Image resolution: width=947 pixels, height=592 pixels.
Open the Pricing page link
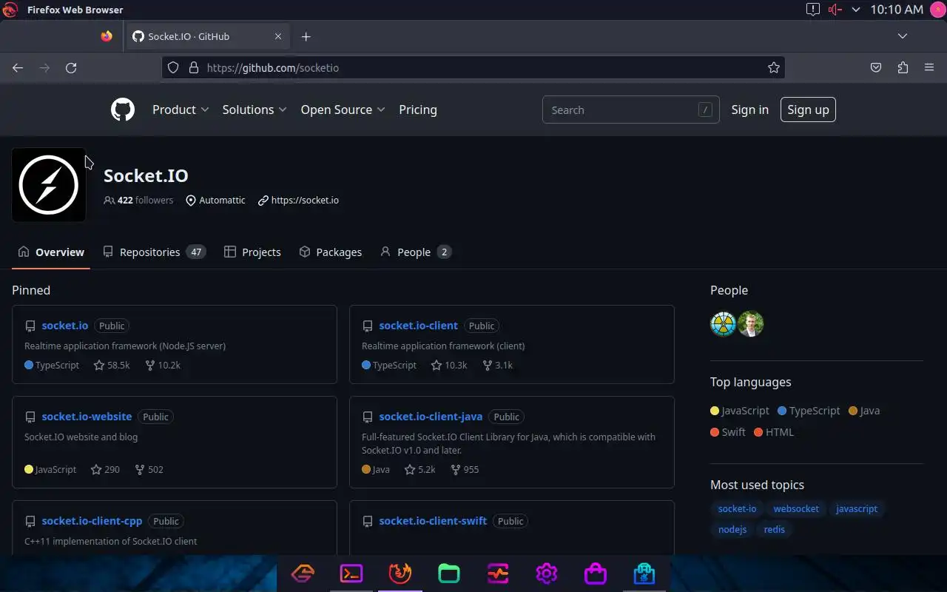click(418, 110)
